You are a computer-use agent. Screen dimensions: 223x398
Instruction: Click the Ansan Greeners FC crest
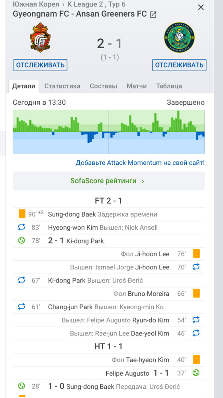pos(179,37)
